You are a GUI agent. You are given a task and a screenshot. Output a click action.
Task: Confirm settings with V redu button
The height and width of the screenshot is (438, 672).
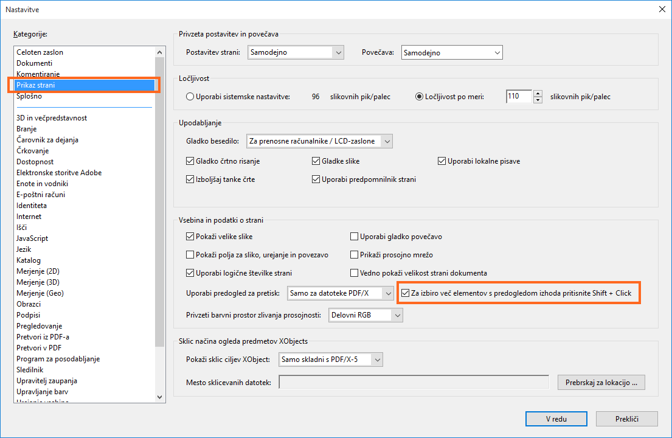tap(556, 419)
